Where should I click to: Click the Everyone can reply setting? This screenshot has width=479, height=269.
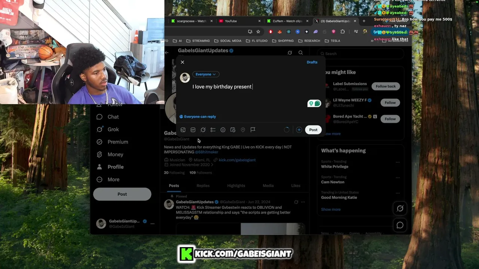coord(198,117)
